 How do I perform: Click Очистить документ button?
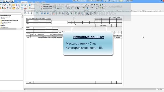tap(46, 8)
